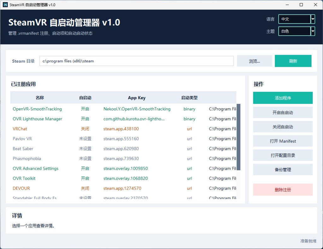
Task: Select the OVR Advanced Settings row
Action: [123, 168]
